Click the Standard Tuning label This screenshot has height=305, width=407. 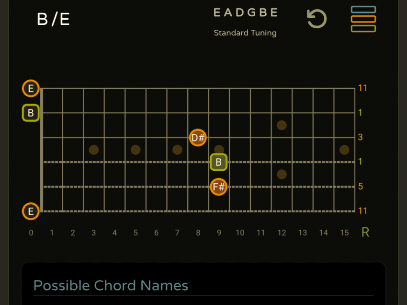[x=245, y=33]
